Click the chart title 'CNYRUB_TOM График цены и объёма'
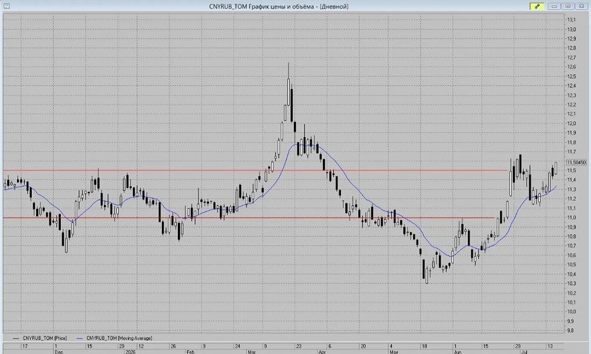This screenshot has height=354, width=591. 263,6
